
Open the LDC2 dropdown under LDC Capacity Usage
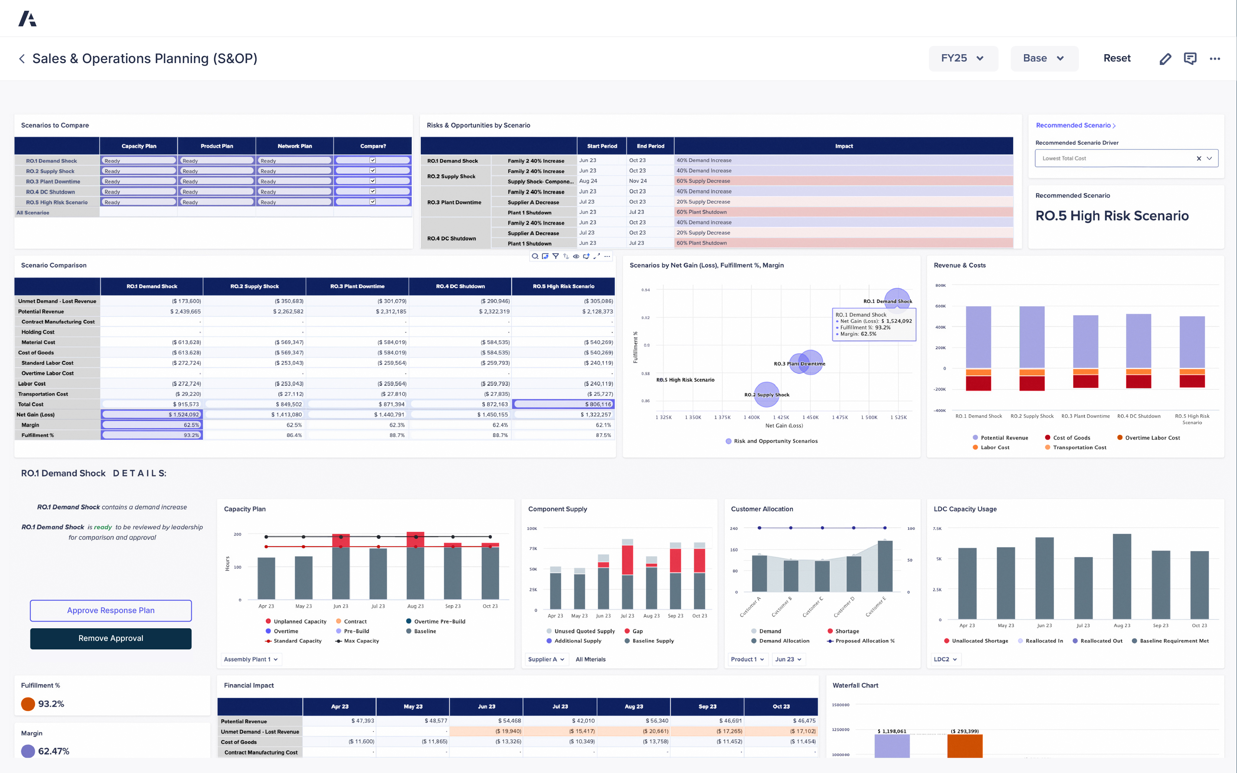pos(945,659)
